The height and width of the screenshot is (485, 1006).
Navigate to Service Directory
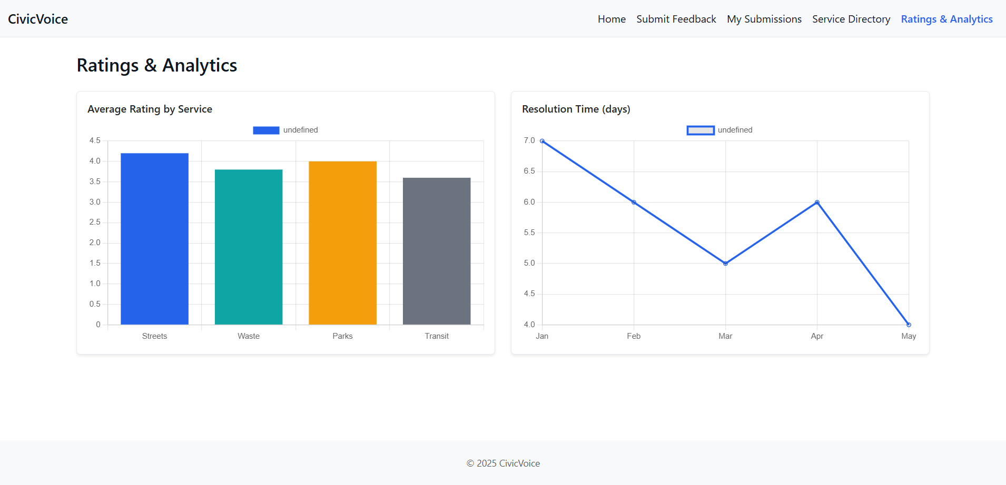pos(851,19)
